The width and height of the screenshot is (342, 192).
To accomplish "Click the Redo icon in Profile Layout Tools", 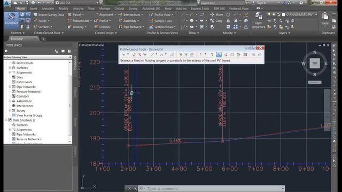I will (x=260, y=54).
